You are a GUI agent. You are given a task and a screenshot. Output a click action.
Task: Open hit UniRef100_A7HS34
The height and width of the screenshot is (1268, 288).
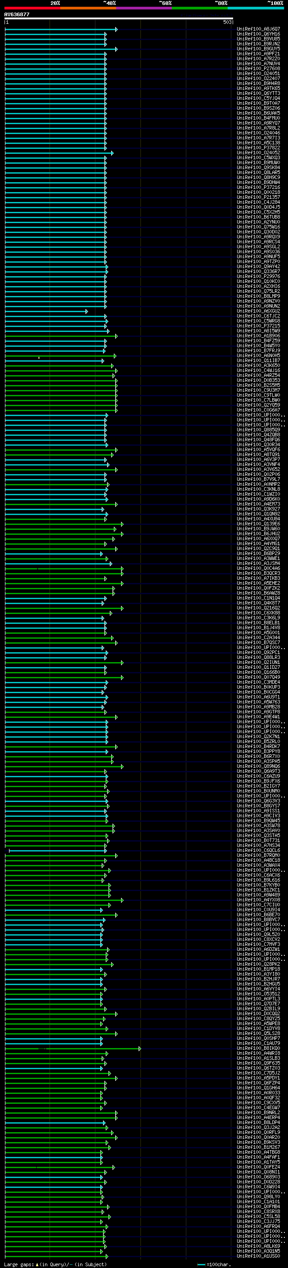[258, 846]
